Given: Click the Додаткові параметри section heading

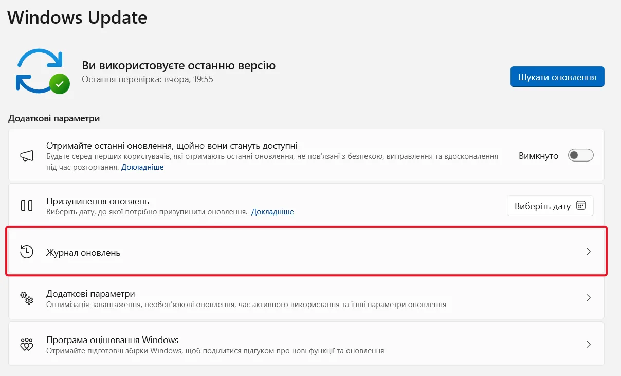Looking at the screenshot, I should coord(54,118).
